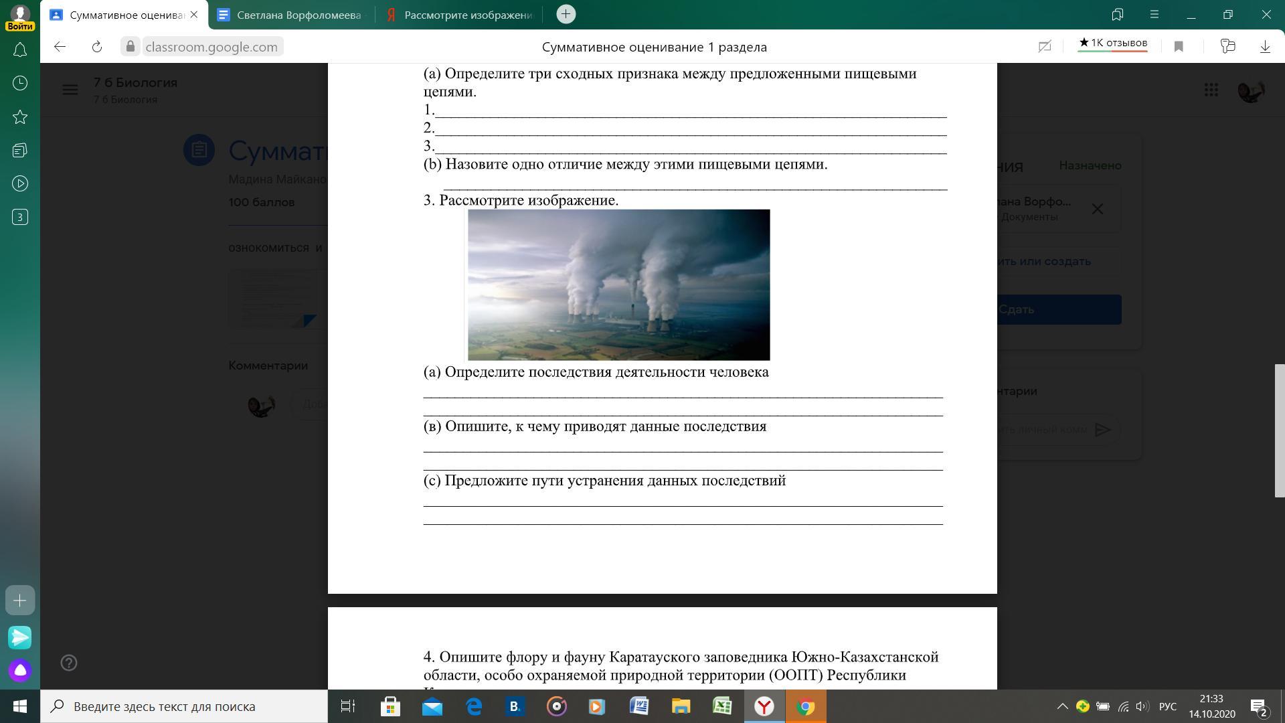Open a new browser tab
Viewport: 1285px width, 723px height.
(x=566, y=14)
